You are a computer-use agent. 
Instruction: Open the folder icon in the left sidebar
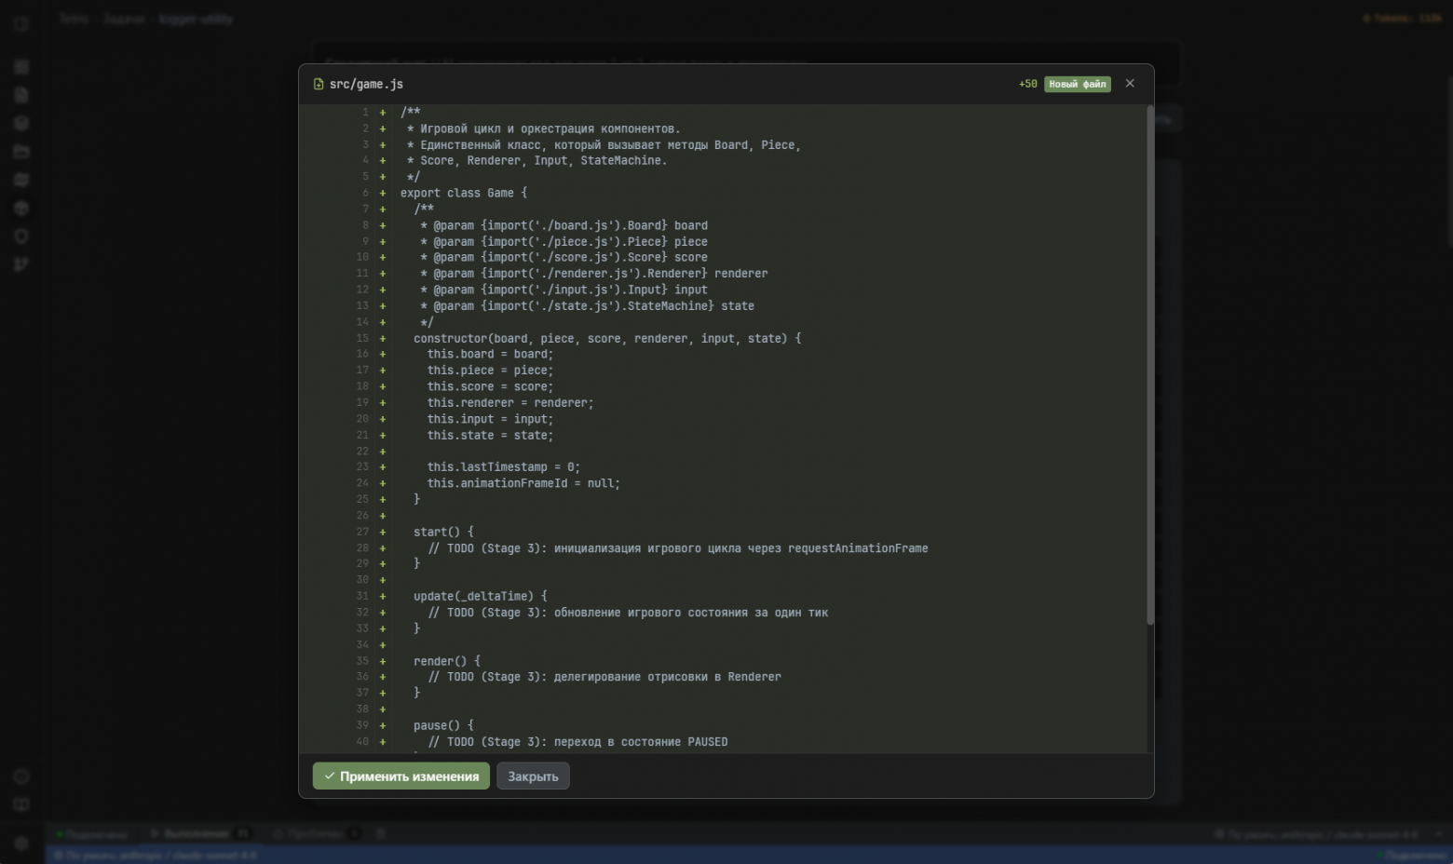click(x=21, y=152)
